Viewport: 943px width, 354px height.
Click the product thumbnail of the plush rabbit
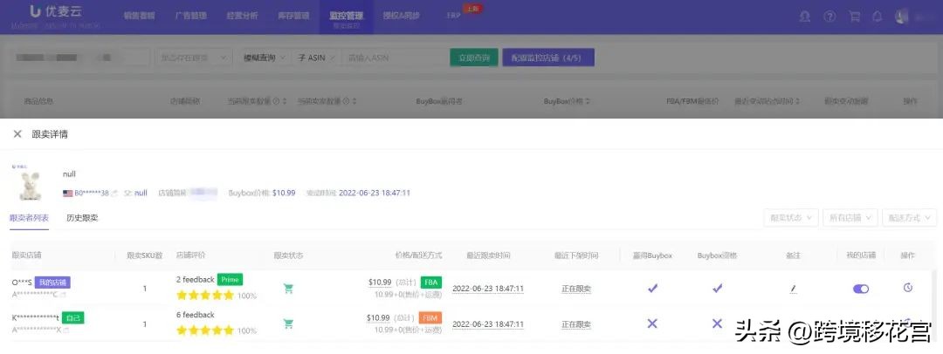click(x=30, y=184)
